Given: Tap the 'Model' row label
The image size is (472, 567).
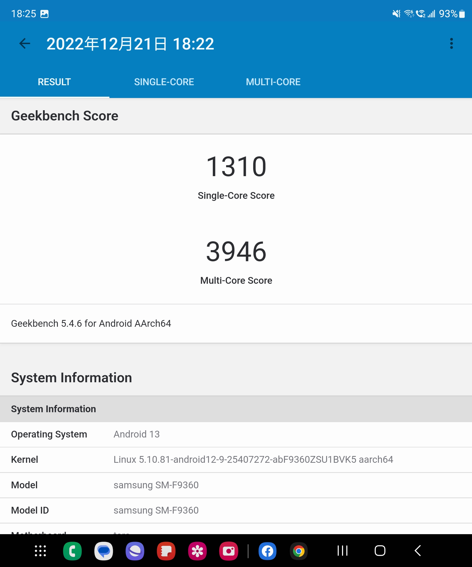Looking at the screenshot, I should (x=24, y=485).
